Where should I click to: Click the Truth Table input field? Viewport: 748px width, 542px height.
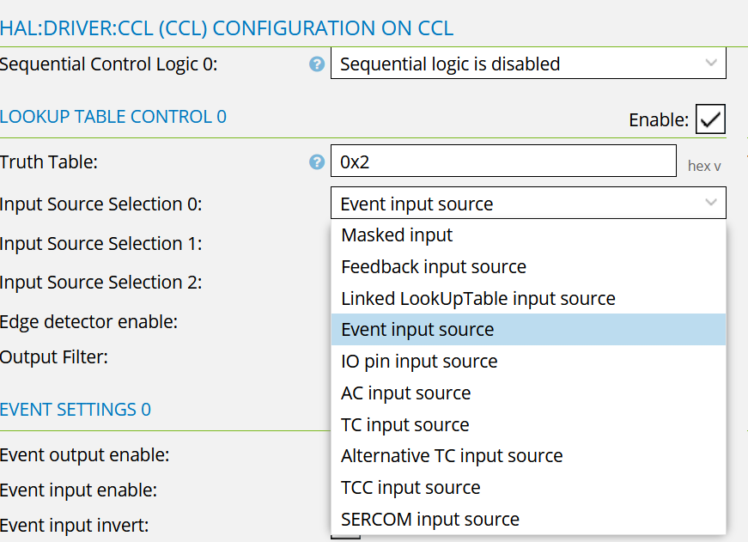tap(503, 161)
